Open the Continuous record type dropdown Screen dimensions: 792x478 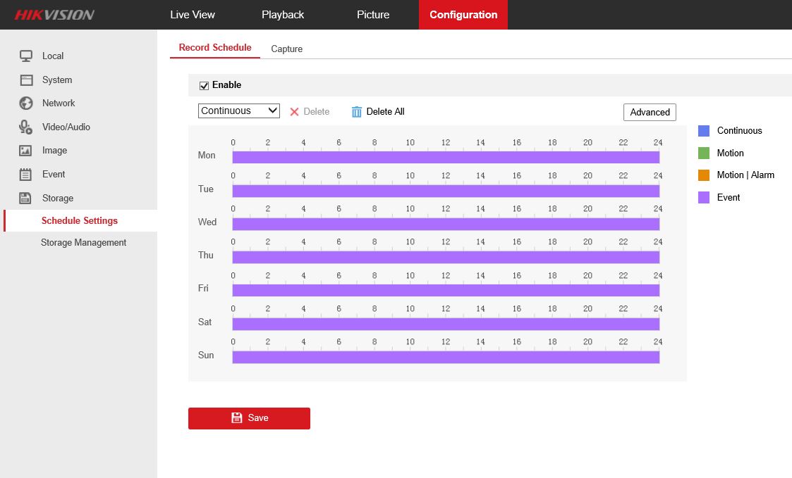(239, 111)
